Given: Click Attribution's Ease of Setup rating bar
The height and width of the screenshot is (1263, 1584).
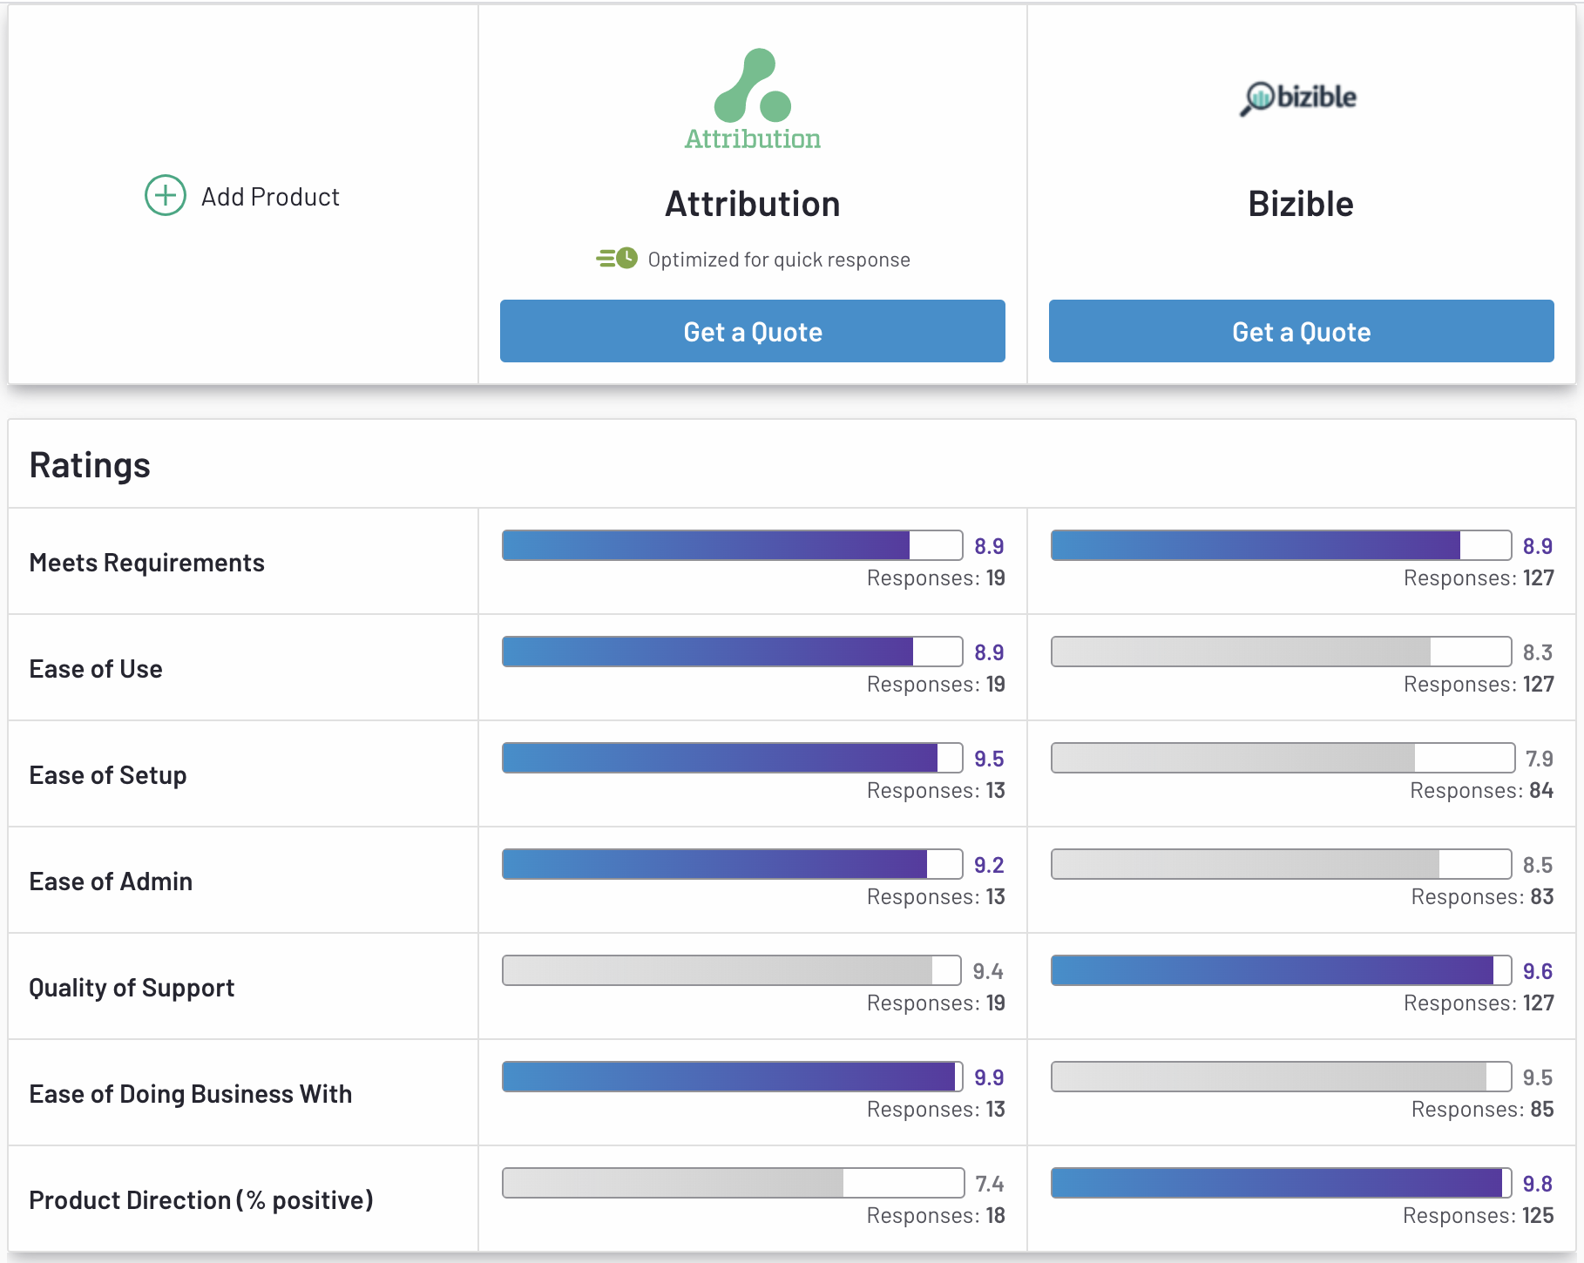Looking at the screenshot, I should (733, 758).
